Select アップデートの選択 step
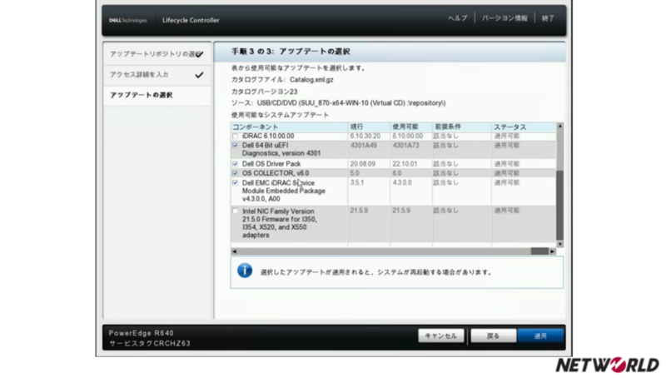 [157, 95]
